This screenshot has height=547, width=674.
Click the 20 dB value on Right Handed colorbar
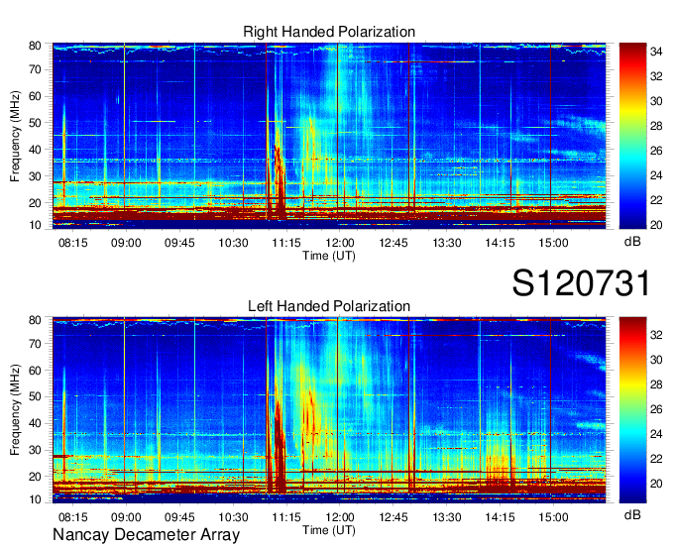[656, 225]
